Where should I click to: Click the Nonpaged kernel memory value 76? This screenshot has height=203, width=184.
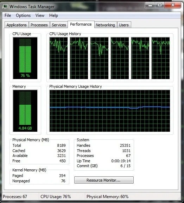pyautogui.click(x=63, y=181)
